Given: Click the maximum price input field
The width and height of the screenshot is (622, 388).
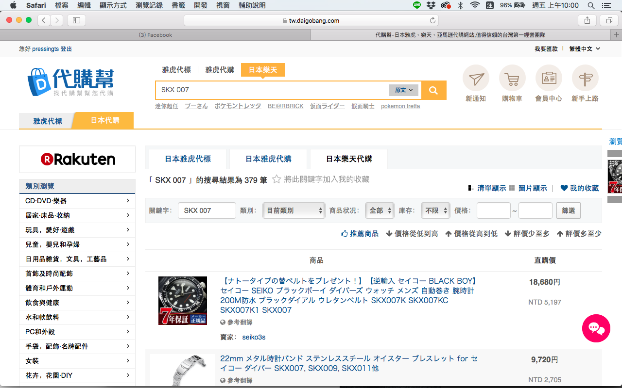Looking at the screenshot, I should tap(536, 210).
